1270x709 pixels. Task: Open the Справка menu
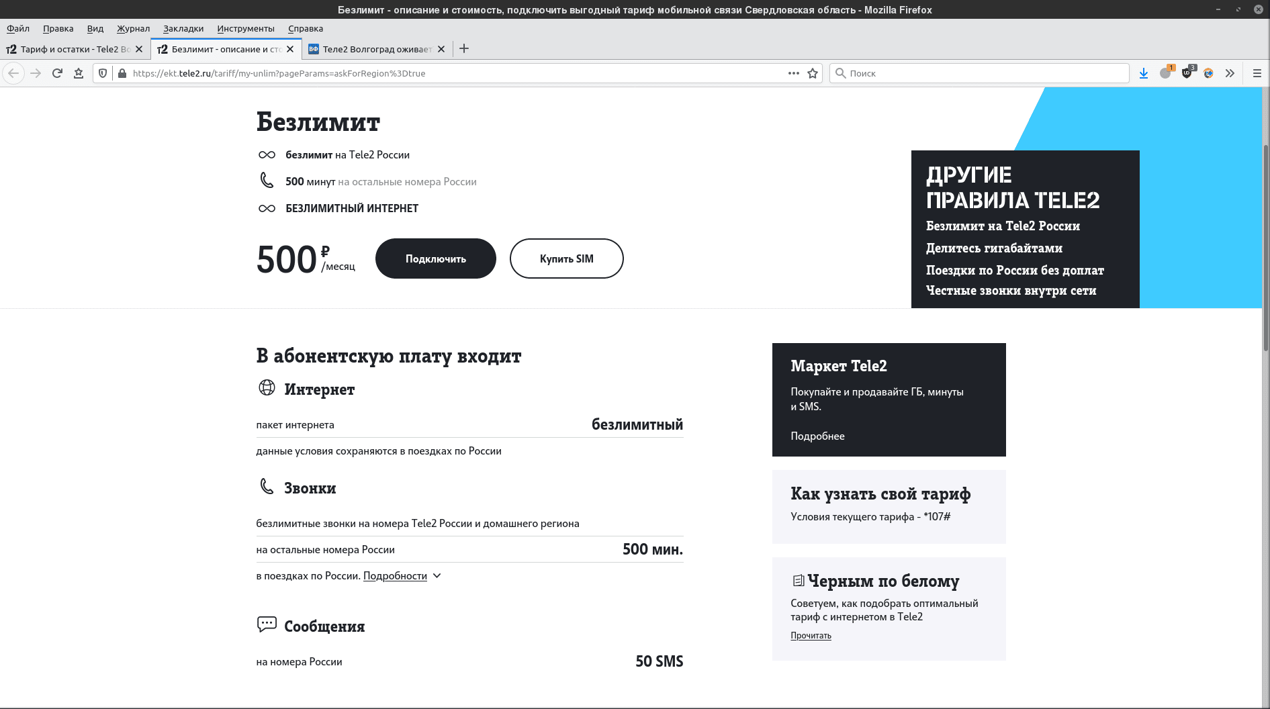[x=306, y=28]
